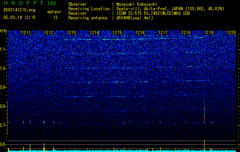This screenshot has width=240, height=152.
Task: Click the 1215 time axis label
Action: [118, 33]
